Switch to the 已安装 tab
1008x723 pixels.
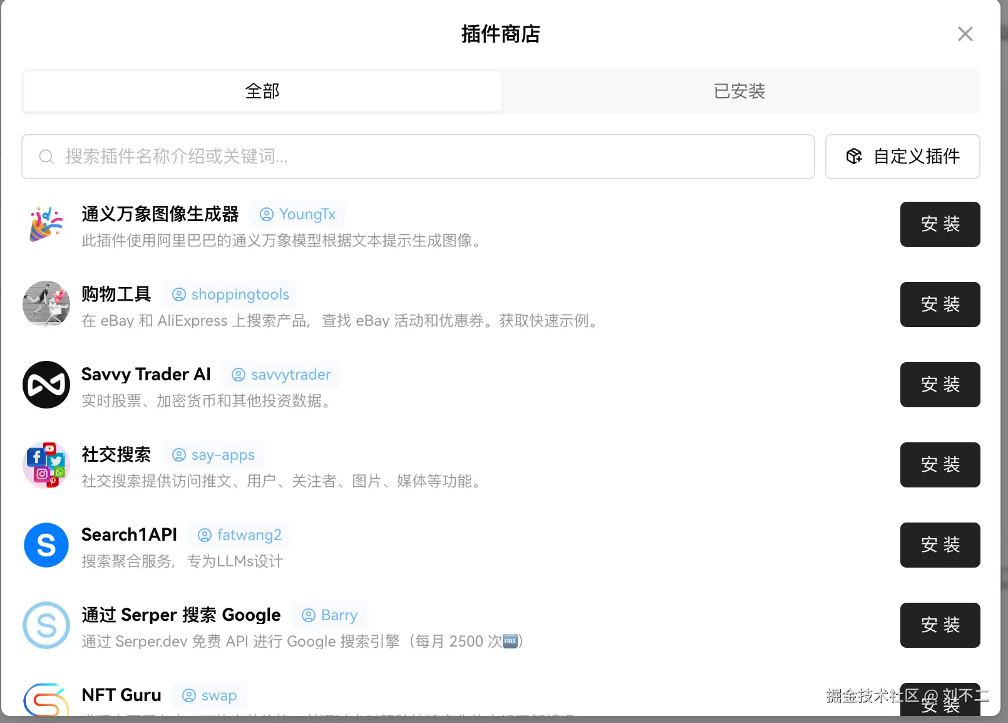740,91
